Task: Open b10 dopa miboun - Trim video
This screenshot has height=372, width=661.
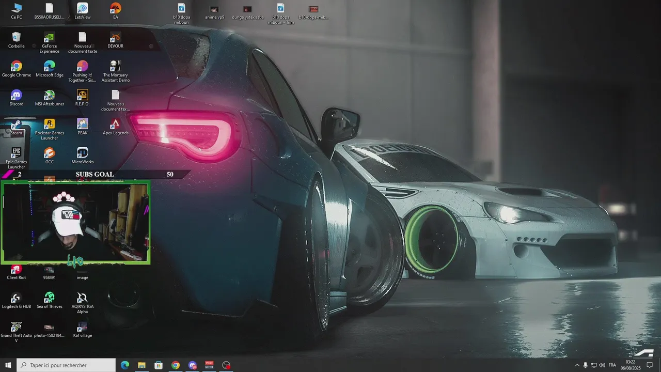Action: click(280, 13)
